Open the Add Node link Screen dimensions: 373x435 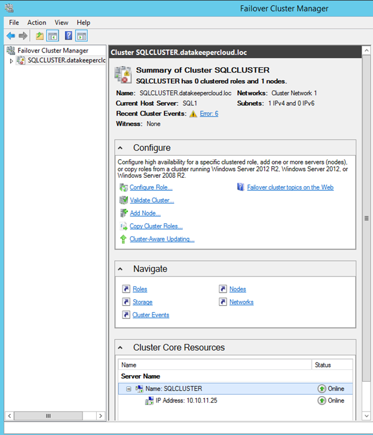point(145,213)
